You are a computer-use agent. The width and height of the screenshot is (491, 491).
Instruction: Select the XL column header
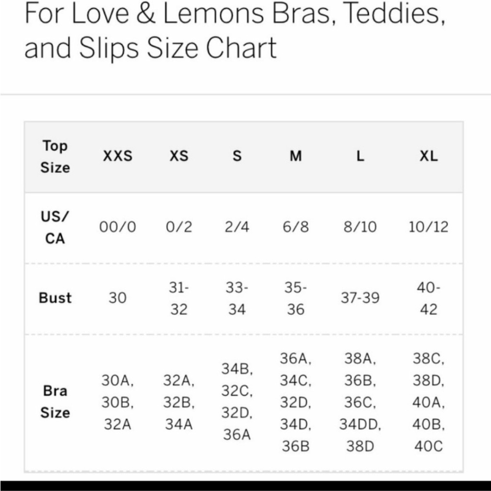pyautogui.click(x=428, y=156)
